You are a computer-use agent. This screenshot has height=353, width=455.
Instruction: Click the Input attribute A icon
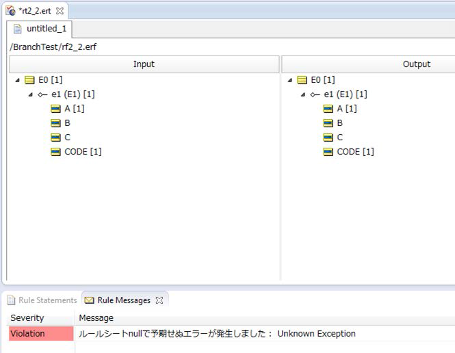click(x=55, y=109)
